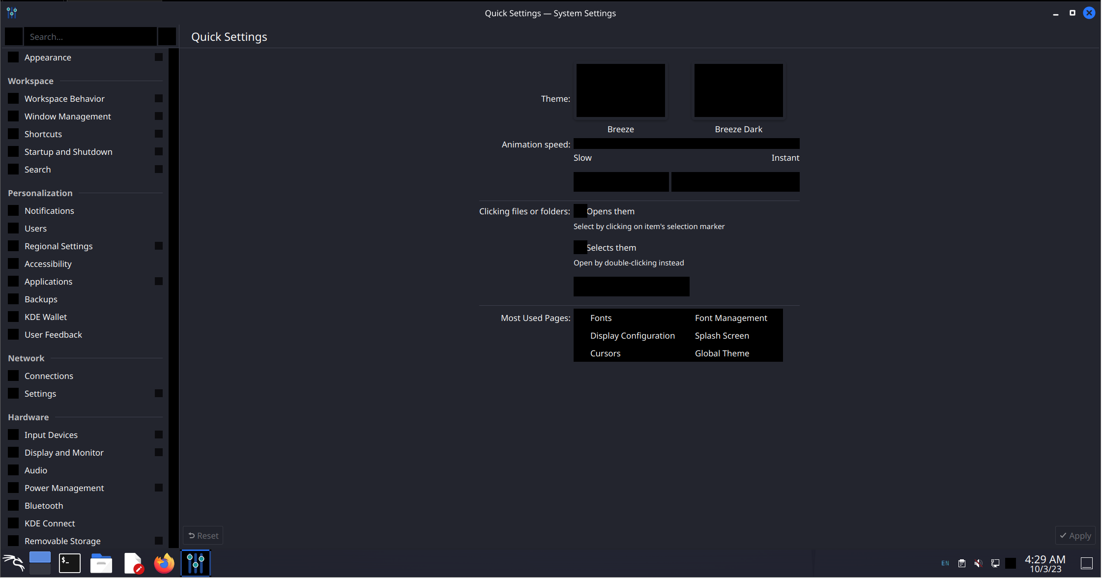Click the clipboard tray icon
The image size is (1102, 579).
(x=962, y=563)
